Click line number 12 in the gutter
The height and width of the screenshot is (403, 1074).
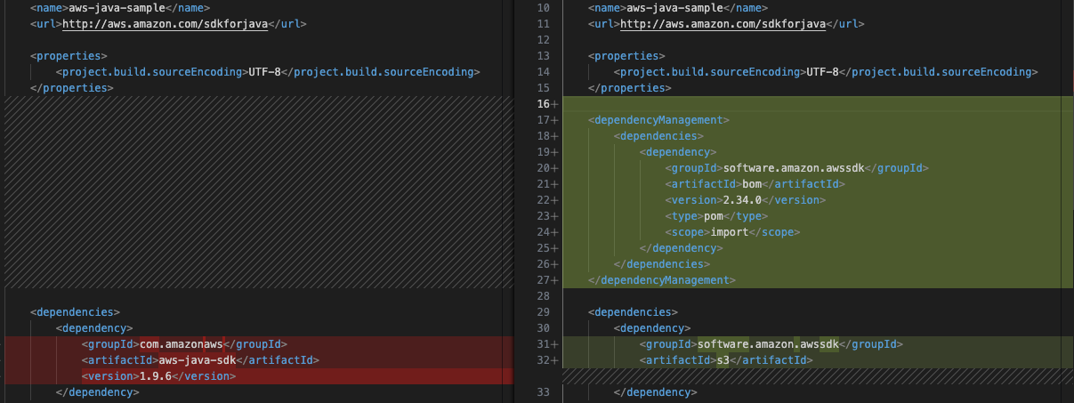pos(544,40)
